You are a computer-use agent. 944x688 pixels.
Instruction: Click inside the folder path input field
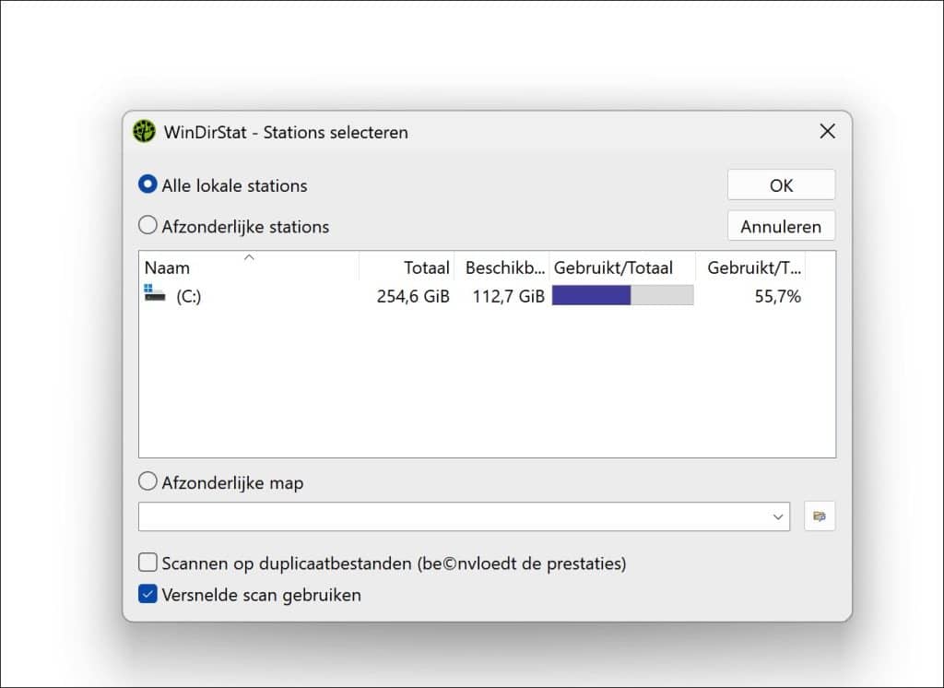point(464,516)
